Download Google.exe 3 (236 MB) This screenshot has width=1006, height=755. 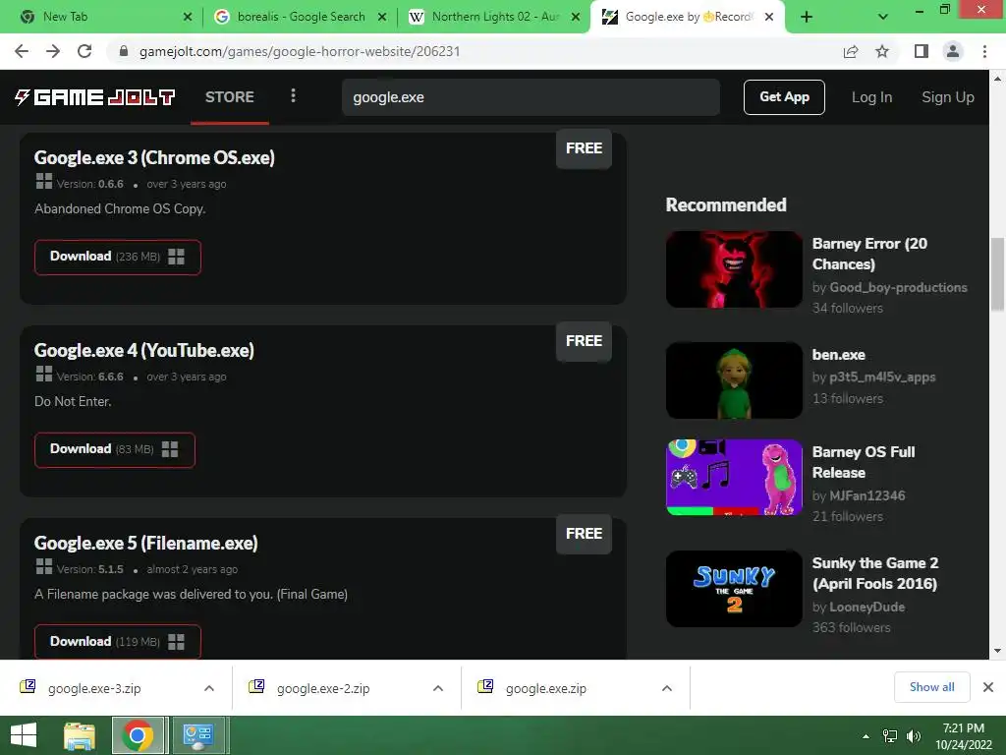point(118,257)
